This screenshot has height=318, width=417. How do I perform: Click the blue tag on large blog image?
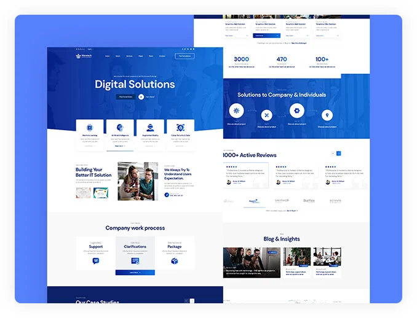tap(272, 252)
